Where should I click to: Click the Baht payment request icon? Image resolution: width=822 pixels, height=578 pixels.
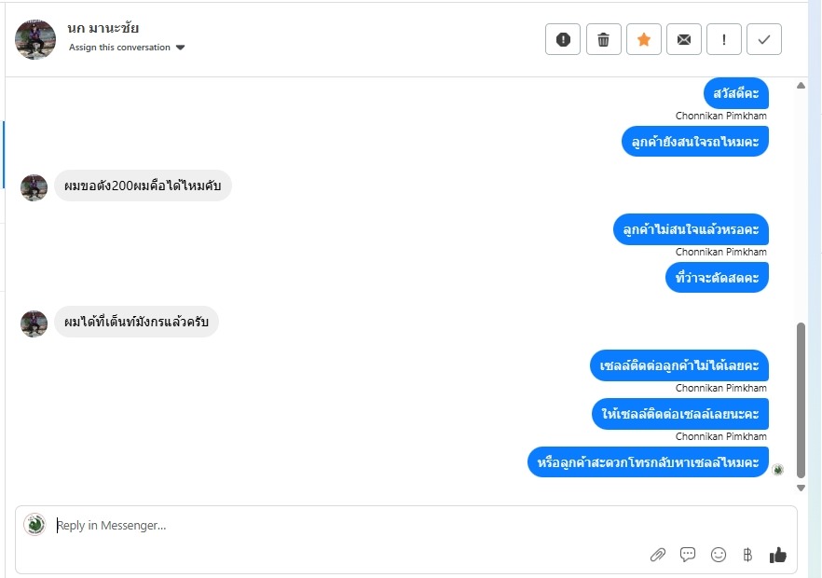(x=747, y=555)
